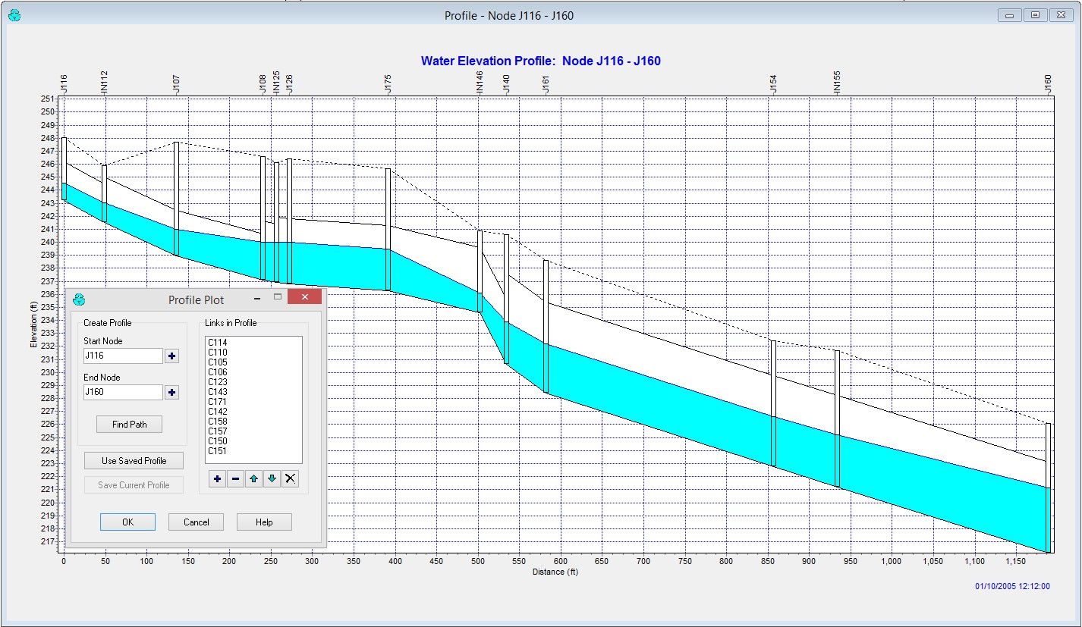Open Help for Profile Plot
The image size is (1082, 627).
click(264, 522)
